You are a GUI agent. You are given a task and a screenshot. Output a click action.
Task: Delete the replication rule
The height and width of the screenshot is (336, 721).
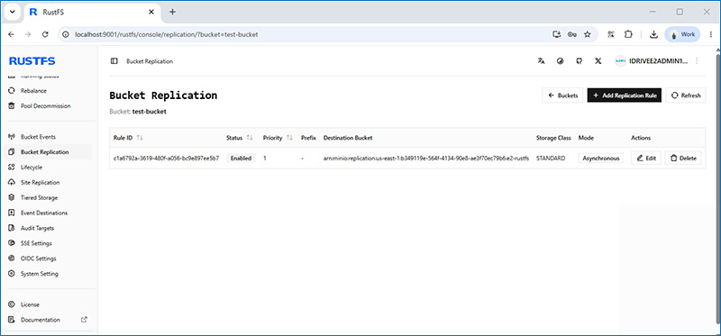[x=683, y=159]
